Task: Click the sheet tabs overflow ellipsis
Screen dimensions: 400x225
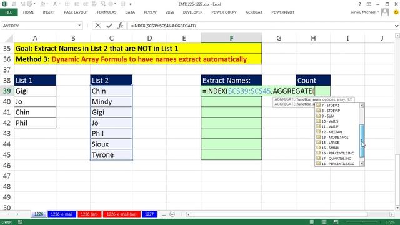Action: (x=164, y=214)
